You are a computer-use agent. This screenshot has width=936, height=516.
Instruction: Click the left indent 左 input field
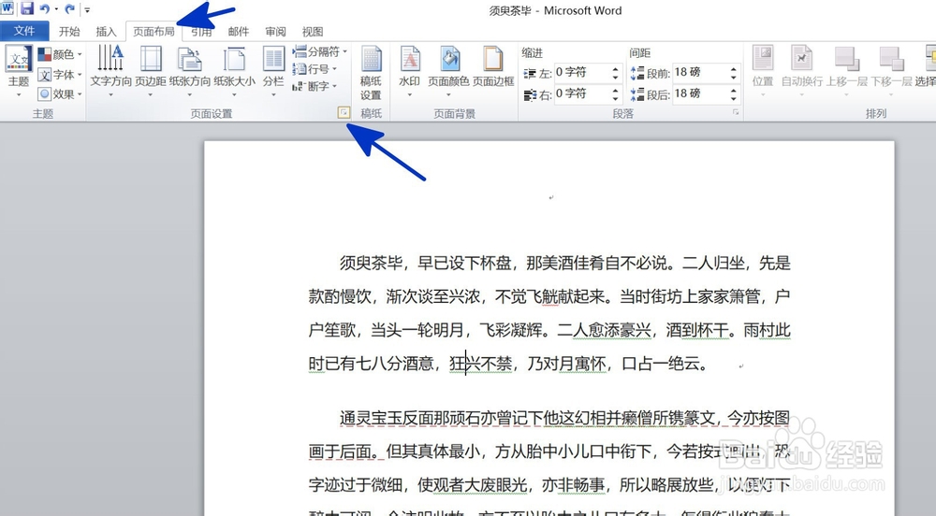point(582,73)
